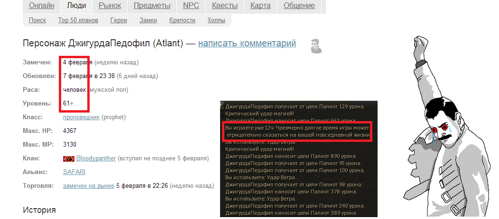Open the Рынок tab
The image size is (499, 219).
click(110, 5)
